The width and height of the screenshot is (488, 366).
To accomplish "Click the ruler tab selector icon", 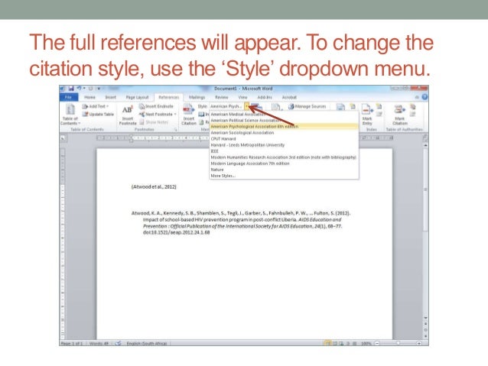I will click(x=63, y=138).
